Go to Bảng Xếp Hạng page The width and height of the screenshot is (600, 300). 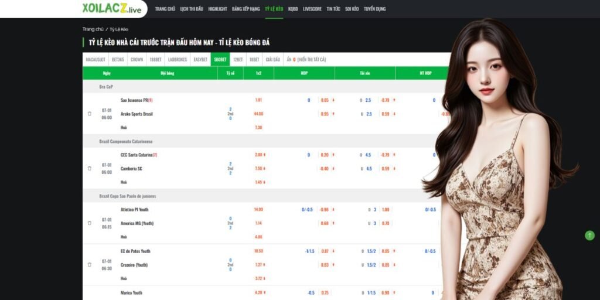pos(246,9)
